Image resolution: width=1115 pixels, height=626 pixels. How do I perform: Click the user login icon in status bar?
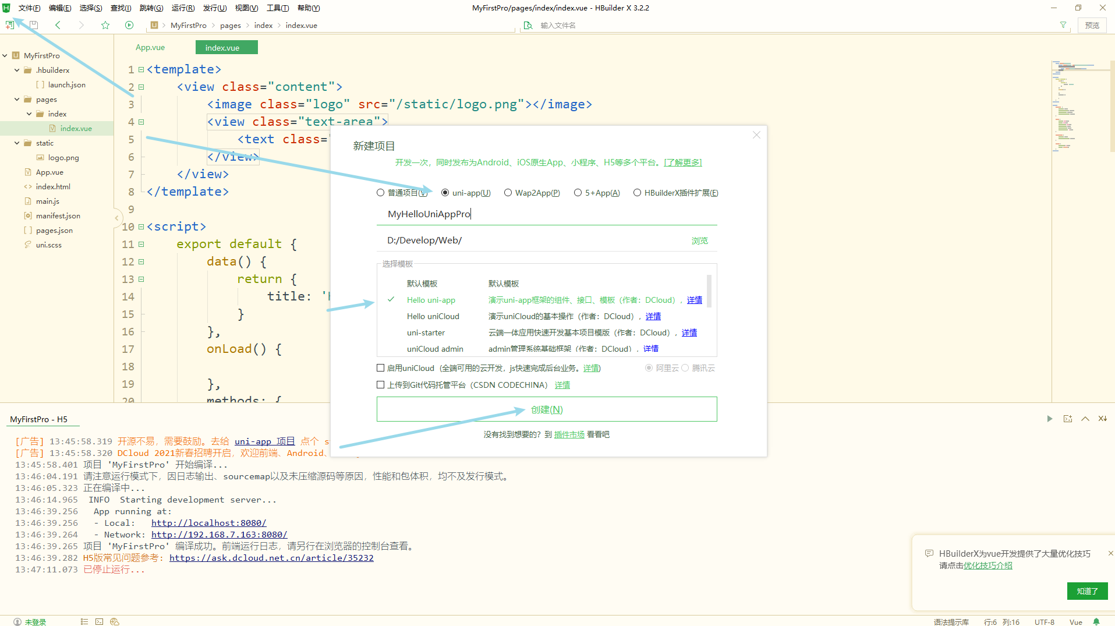[17, 622]
